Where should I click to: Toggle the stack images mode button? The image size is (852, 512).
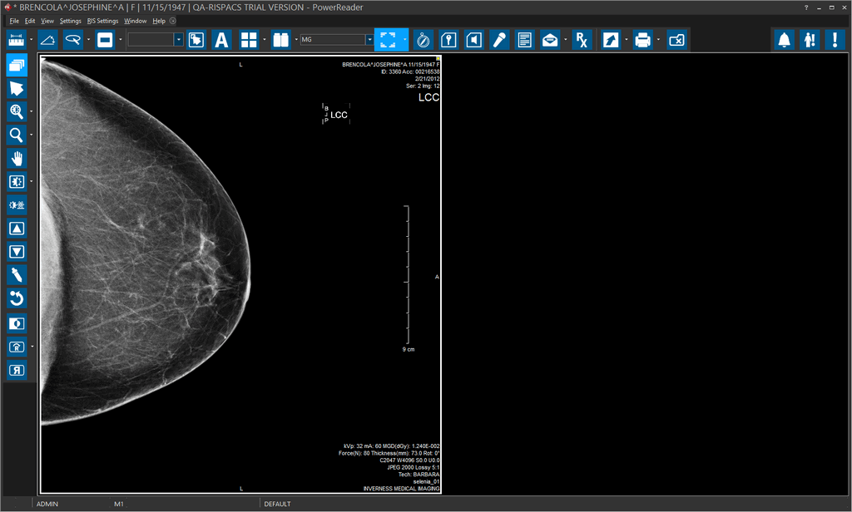pyautogui.click(x=17, y=65)
